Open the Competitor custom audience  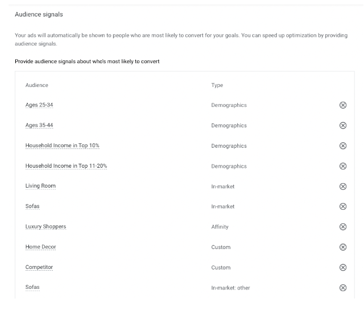pyautogui.click(x=39, y=267)
